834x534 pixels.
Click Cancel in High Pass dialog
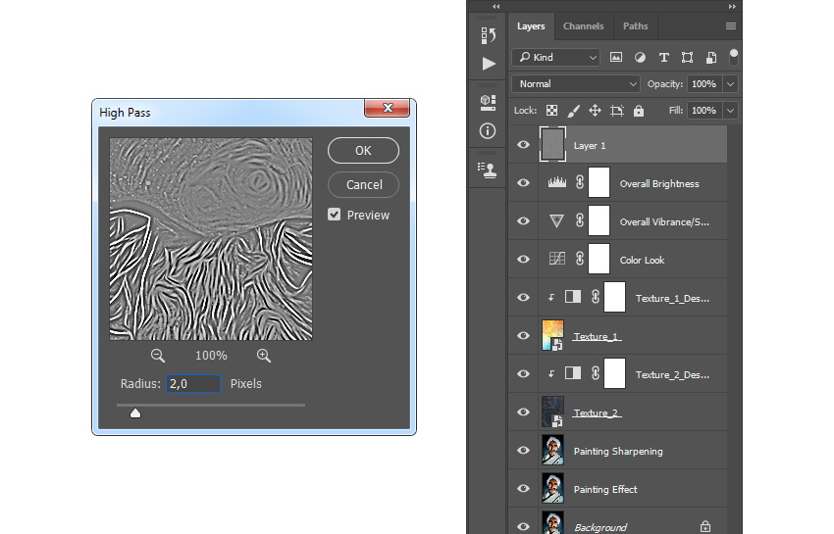tap(363, 184)
